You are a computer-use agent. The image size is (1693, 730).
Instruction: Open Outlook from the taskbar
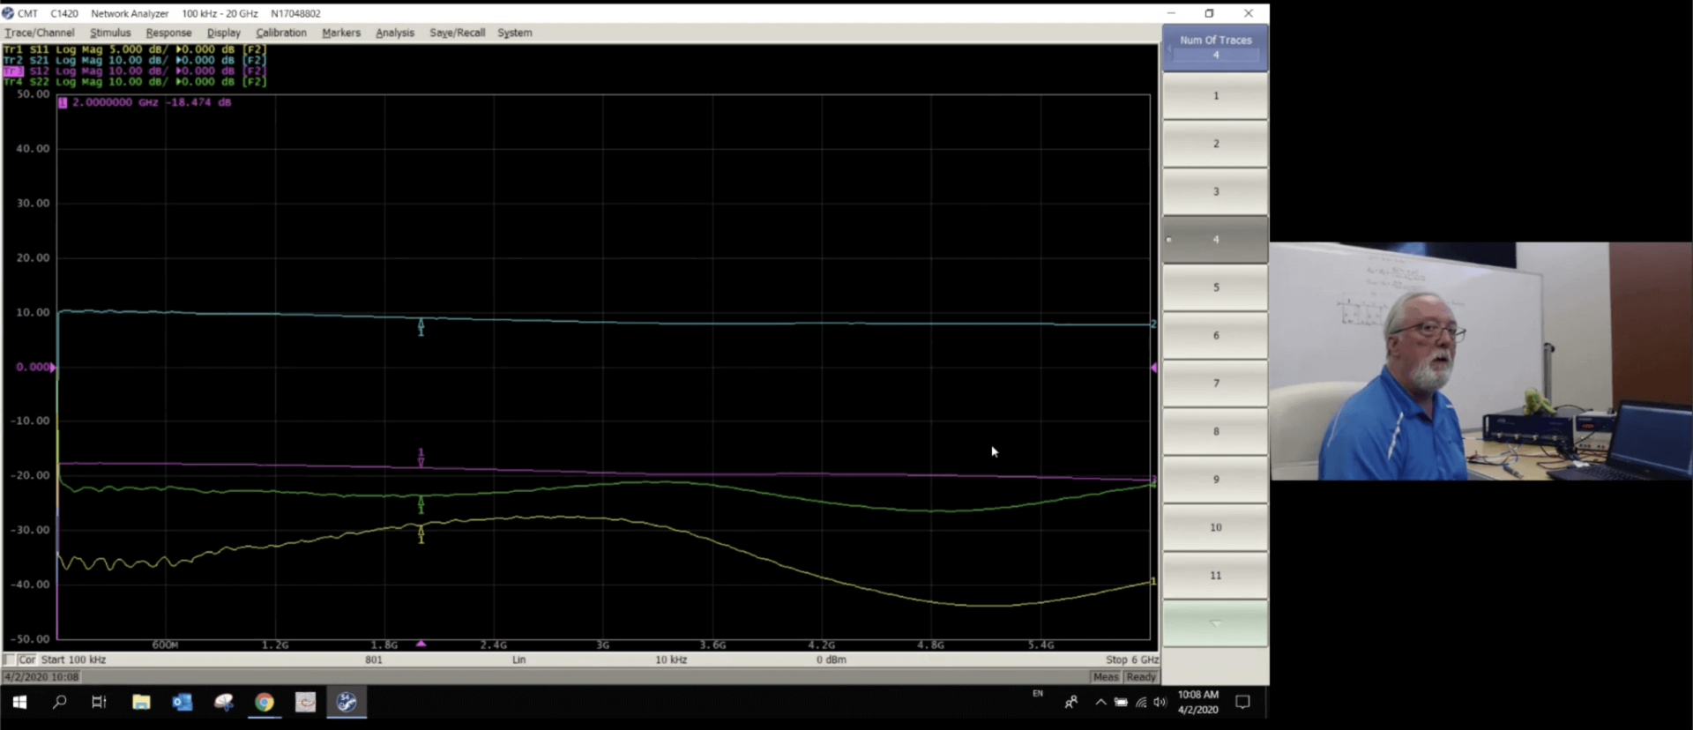coord(183,702)
